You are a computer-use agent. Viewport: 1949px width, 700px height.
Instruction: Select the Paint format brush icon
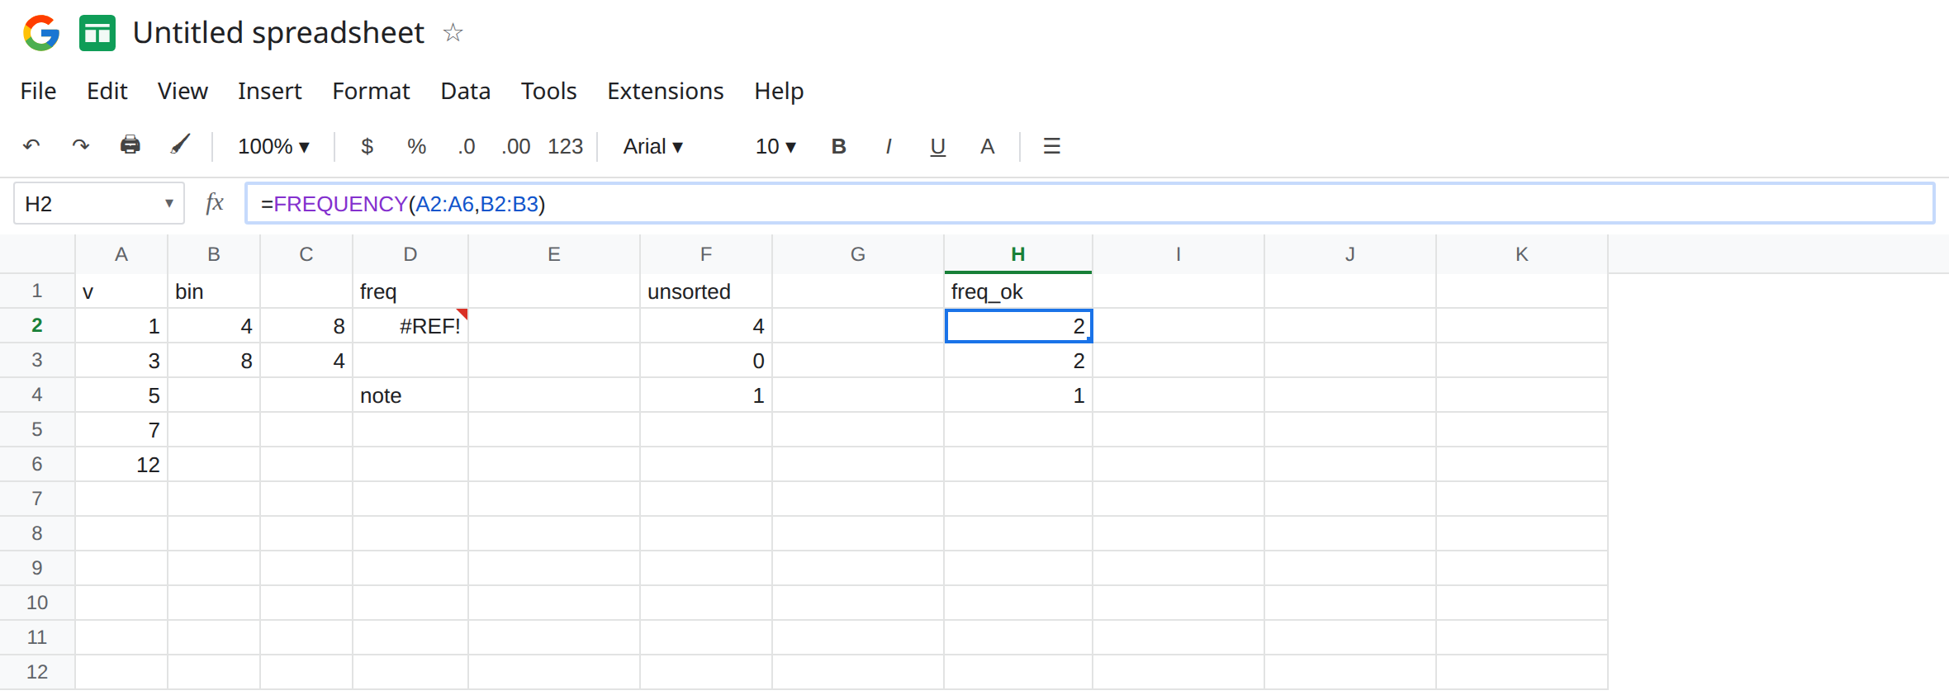click(180, 145)
